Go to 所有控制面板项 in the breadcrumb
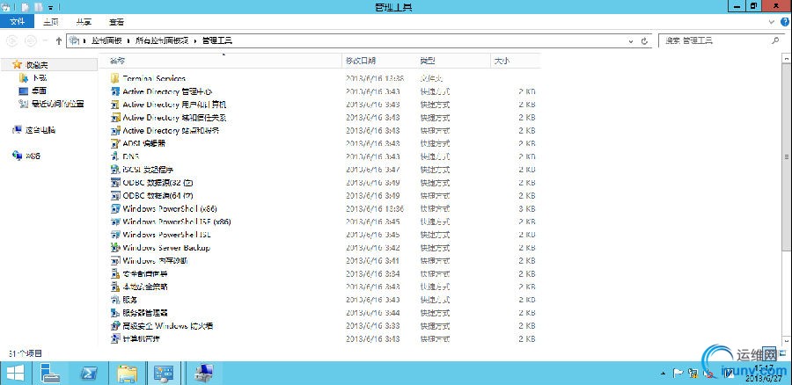792x385 pixels. click(162, 40)
